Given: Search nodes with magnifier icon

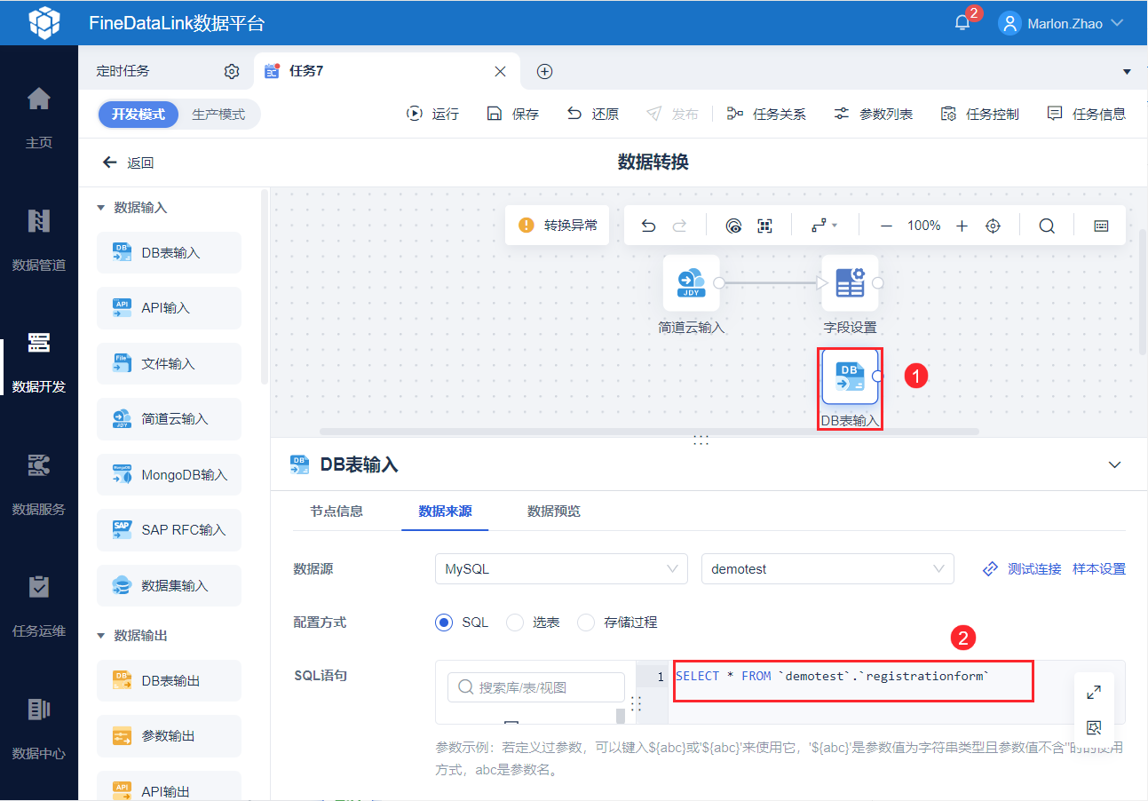Looking at the screenshot, I should point(1047,226).
